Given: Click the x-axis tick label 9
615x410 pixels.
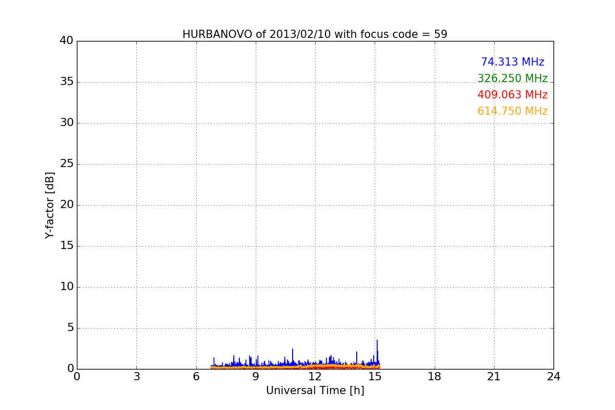Looking at the screenshot, I should [256, 377].
